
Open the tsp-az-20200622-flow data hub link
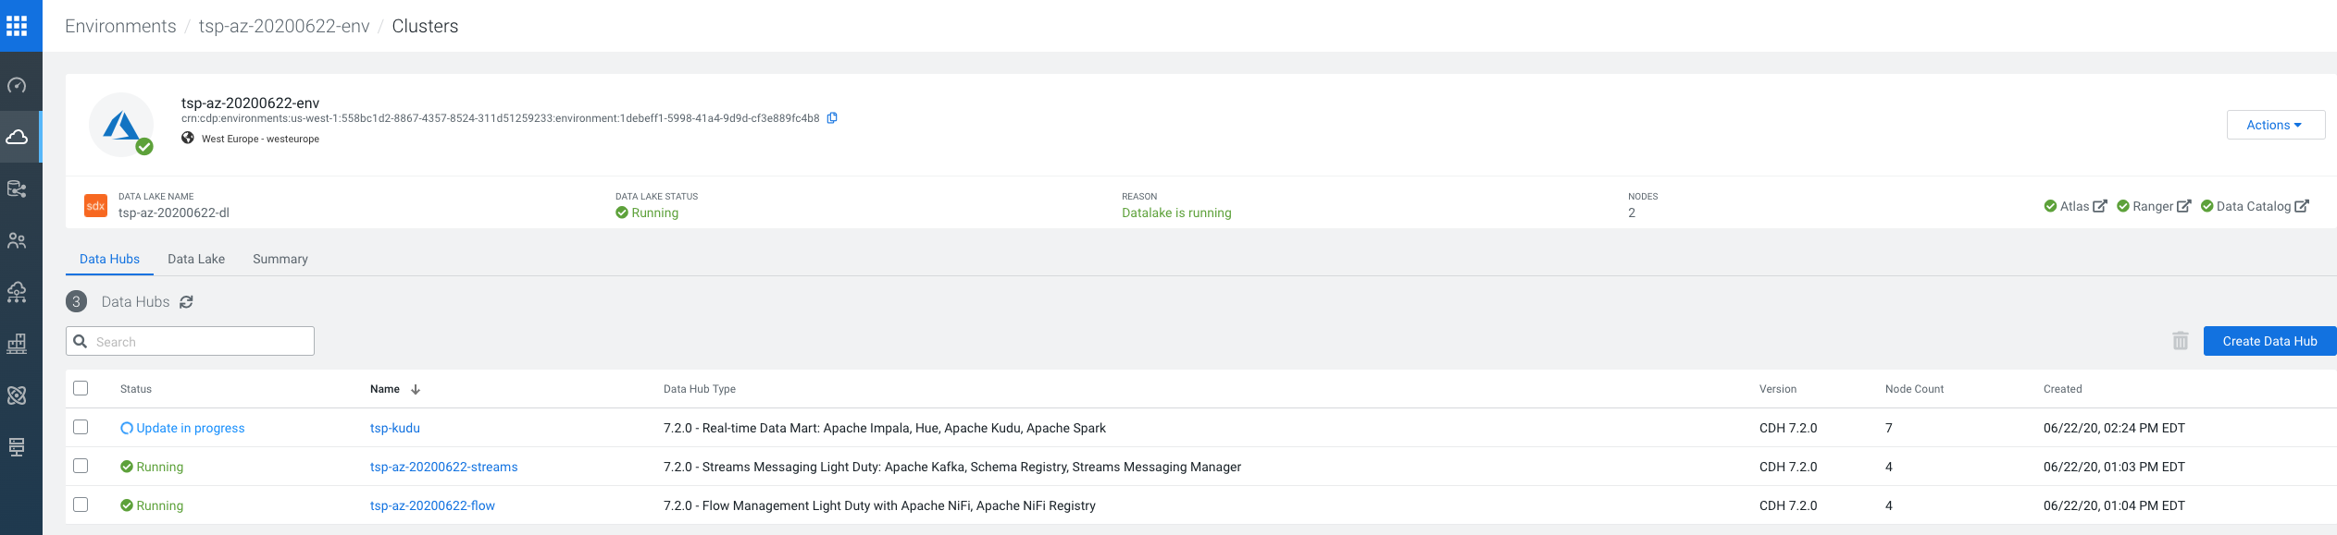pyautogui.click(x=432, y=505)
